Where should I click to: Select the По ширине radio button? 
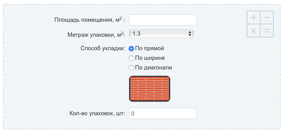[x=131, y=58]
